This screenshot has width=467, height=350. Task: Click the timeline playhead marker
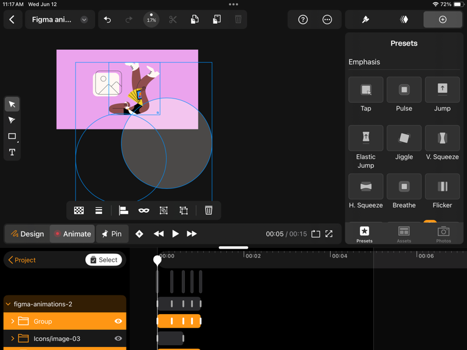[157, 260]
